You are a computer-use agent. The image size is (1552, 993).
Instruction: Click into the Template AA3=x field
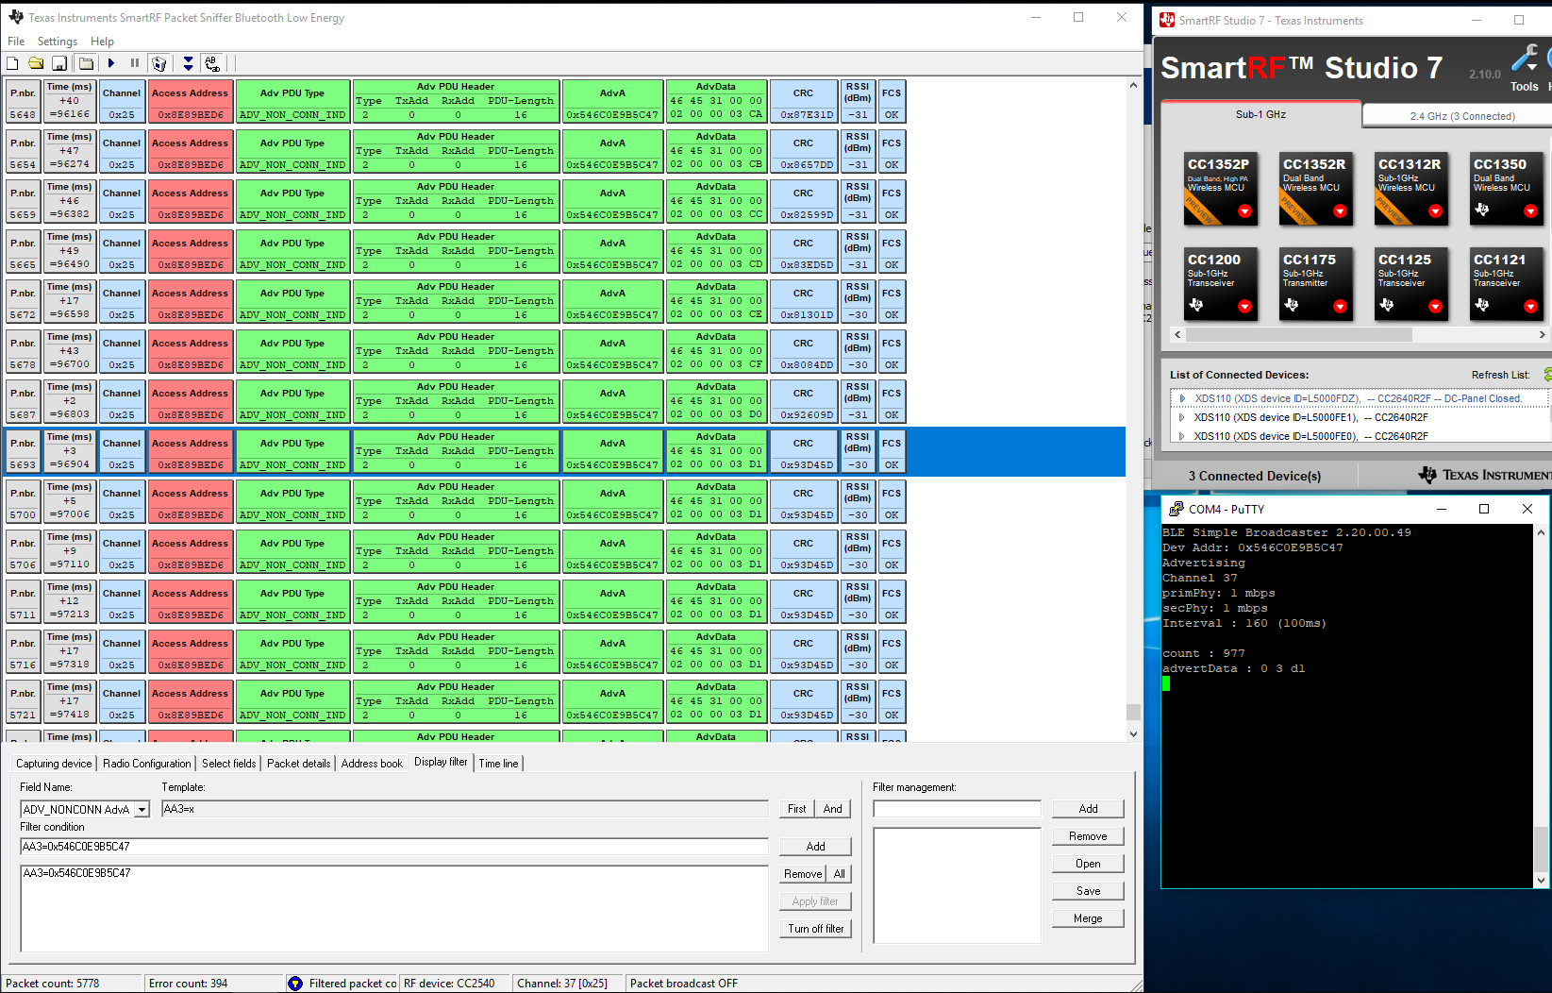(x=464, y=809)
